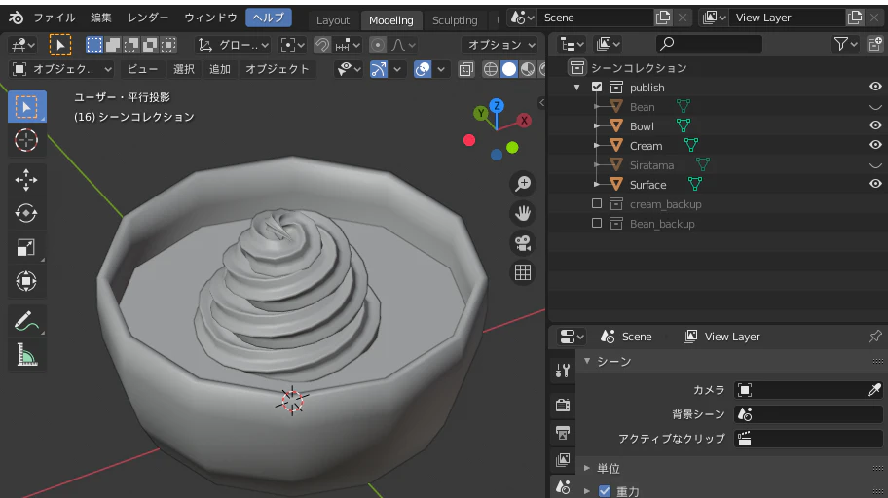The height and width of the screenshot is (498, 888).
Task: Toggle camera view with camera icon
Action: pos(522,243)
